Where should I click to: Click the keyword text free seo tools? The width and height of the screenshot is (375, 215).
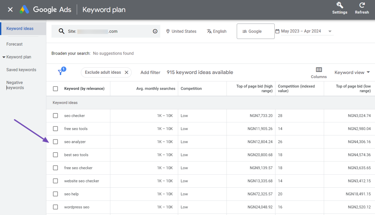[76, 129]
